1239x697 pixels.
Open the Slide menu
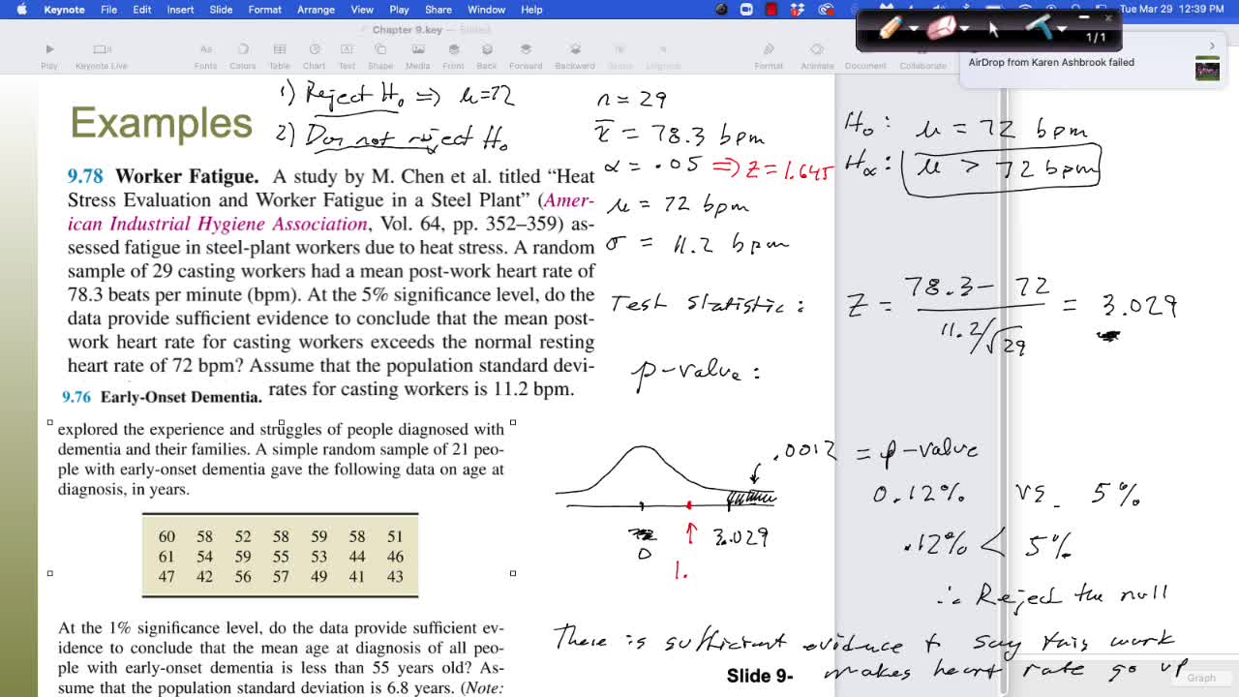pyautogui.click(x=221, y=10)
